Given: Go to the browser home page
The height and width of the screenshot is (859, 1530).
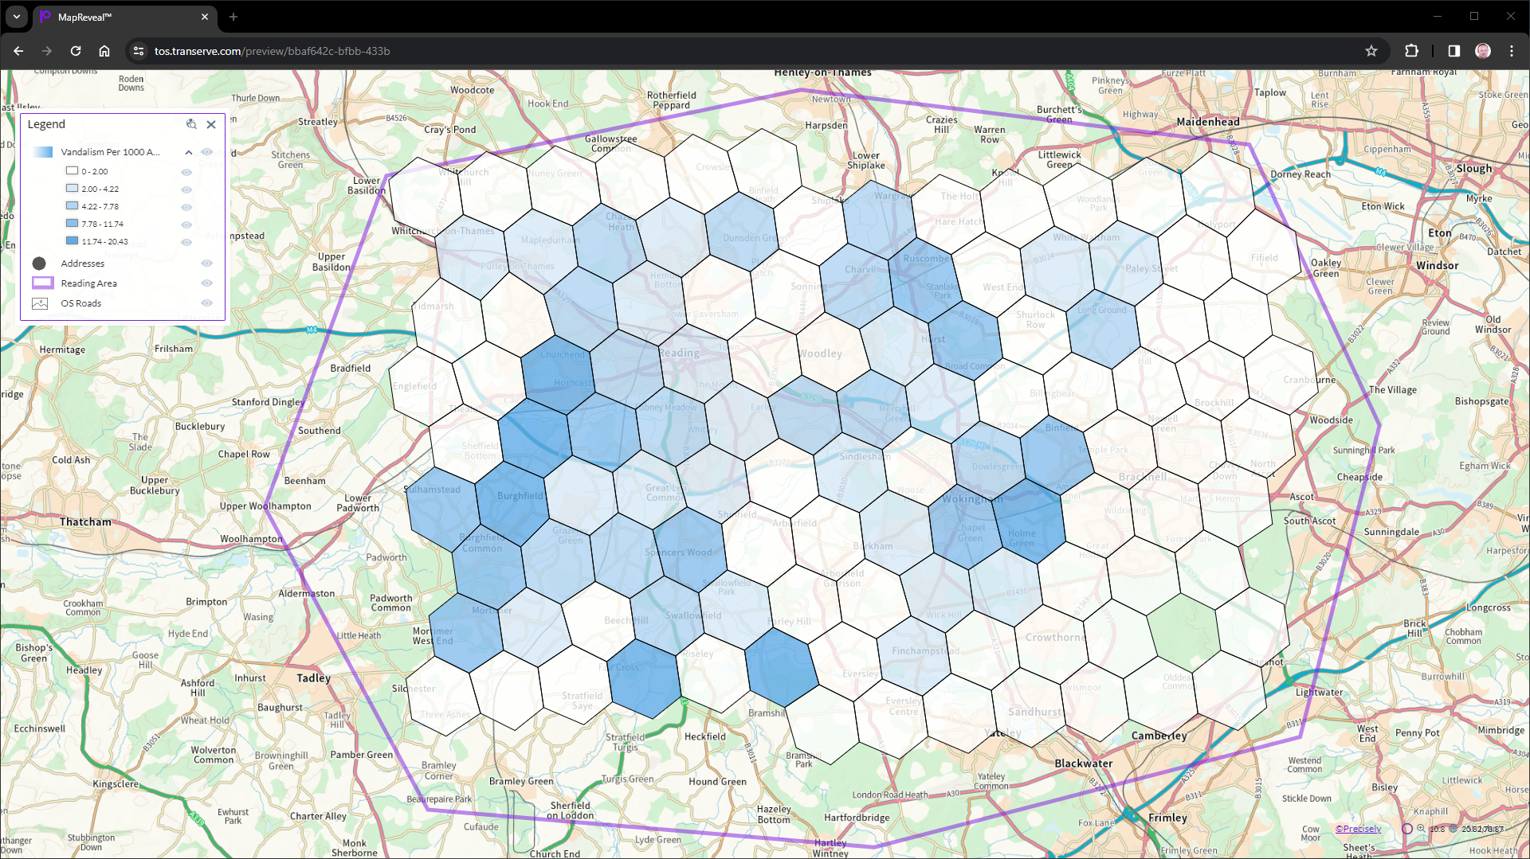Looking at the screenshot, I should coord(104,51).
